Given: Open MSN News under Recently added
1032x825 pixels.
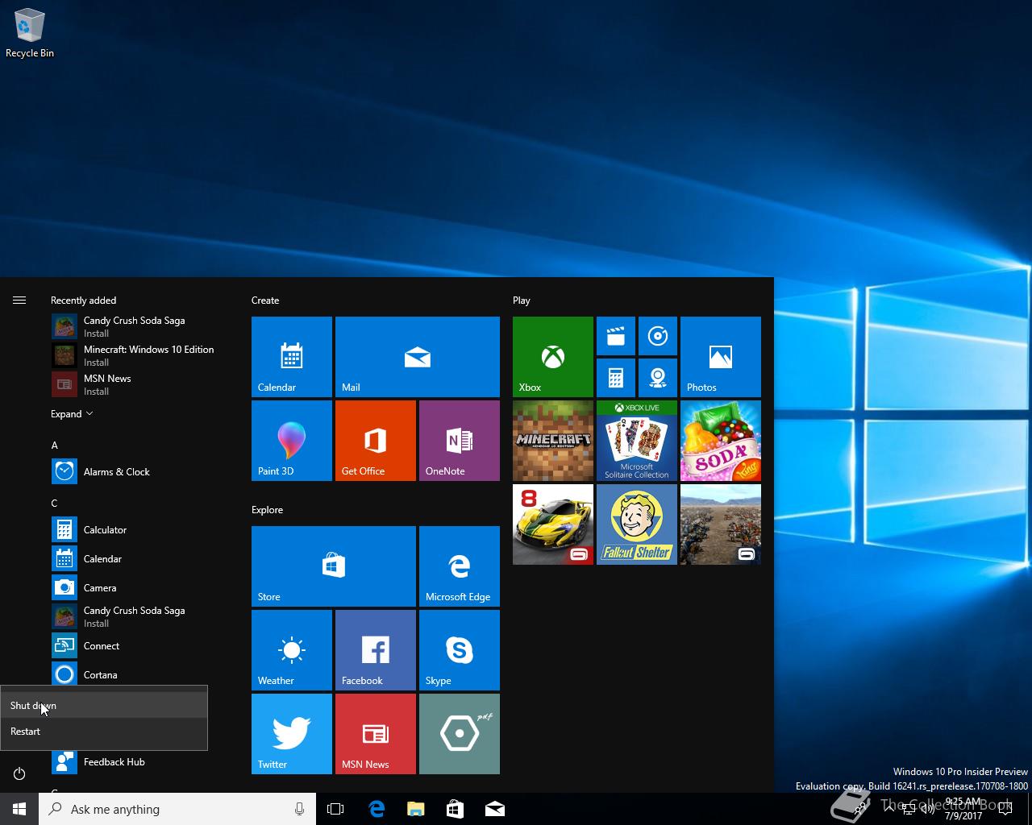Looking at the screenshot, I should [x=137, y=384].
